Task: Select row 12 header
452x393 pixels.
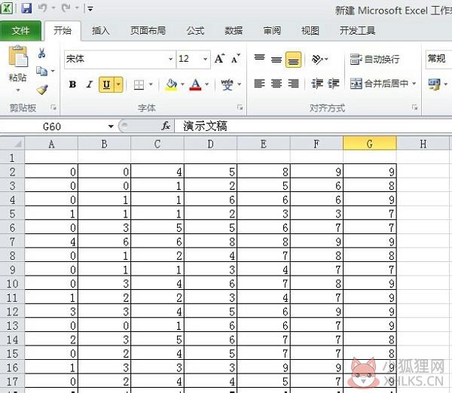Action: pyautogui.click(x=12, y=312)
